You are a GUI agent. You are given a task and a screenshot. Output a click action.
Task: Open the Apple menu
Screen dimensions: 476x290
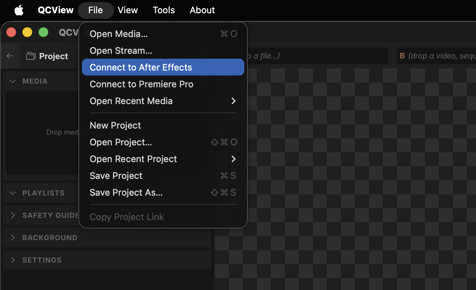pos(19,10)
